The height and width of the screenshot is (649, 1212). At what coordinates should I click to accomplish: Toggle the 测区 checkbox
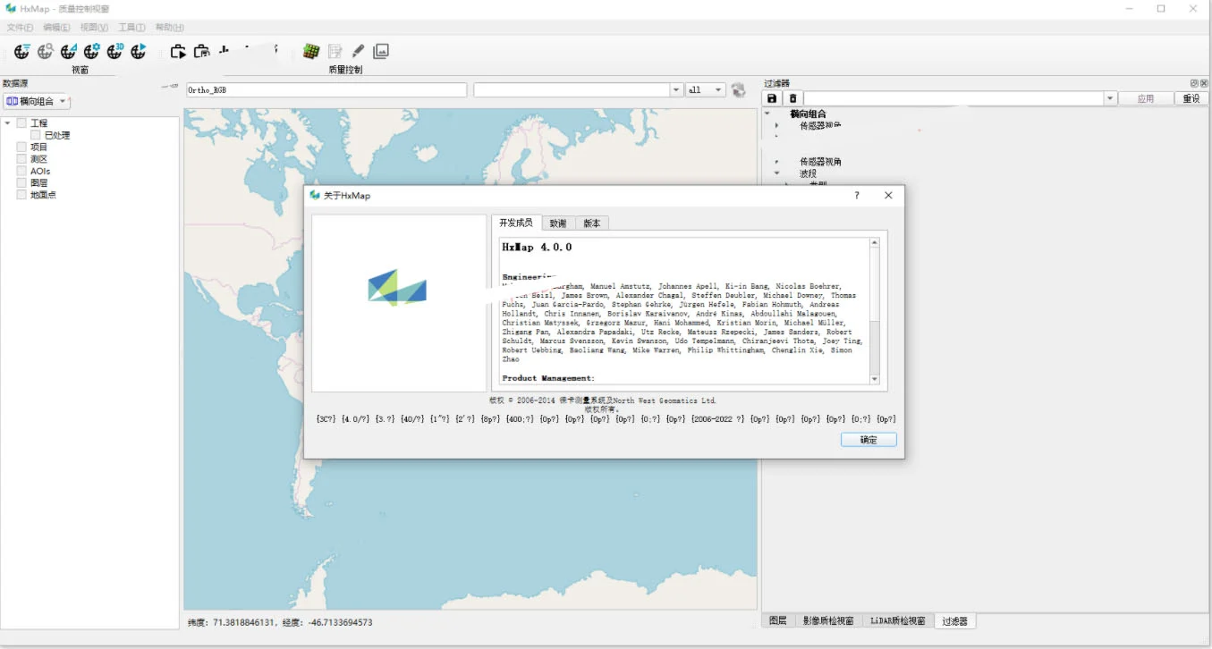(21, 158)
